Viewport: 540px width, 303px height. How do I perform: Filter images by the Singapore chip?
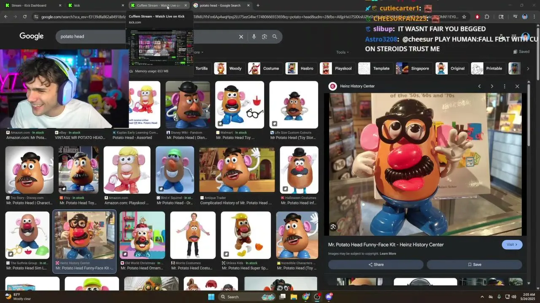pos(413,69)
